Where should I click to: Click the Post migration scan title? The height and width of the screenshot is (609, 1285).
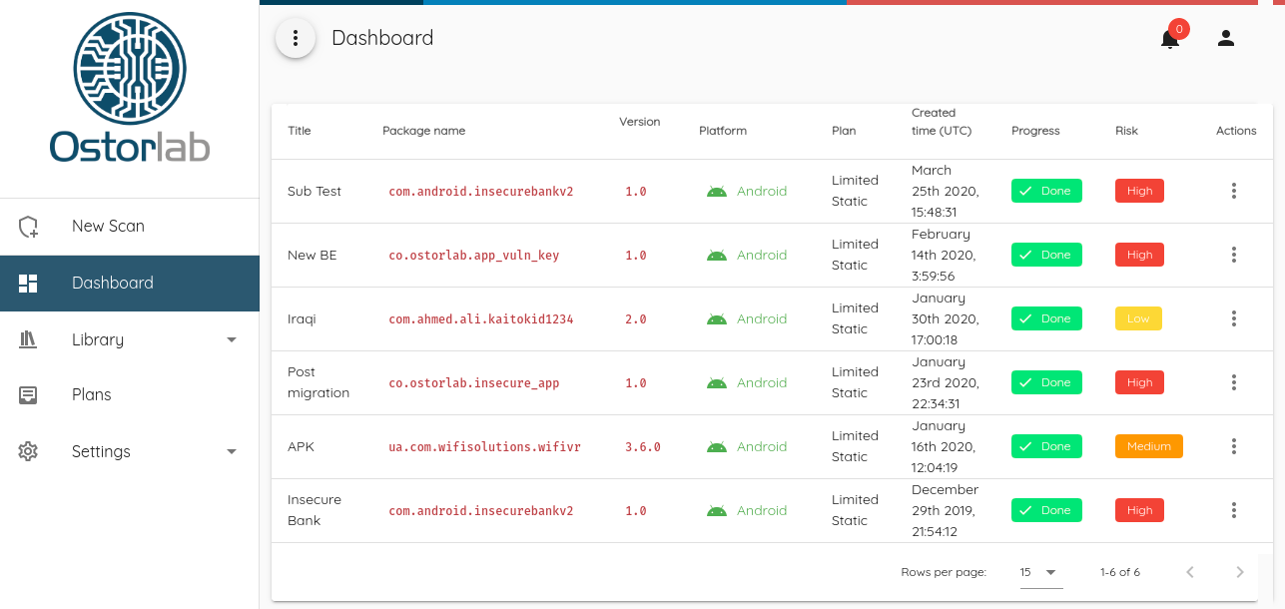[319, 382]
